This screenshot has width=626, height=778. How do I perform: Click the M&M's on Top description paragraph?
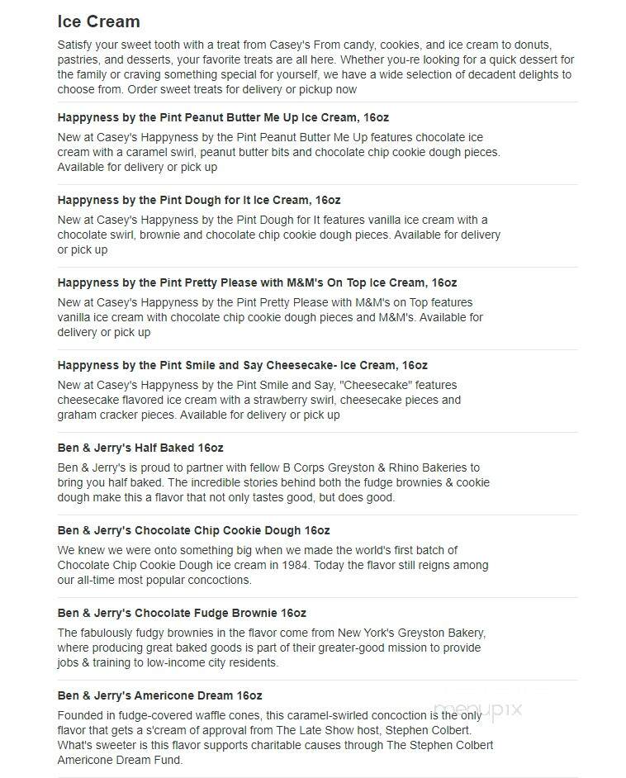tap(270, 317)
